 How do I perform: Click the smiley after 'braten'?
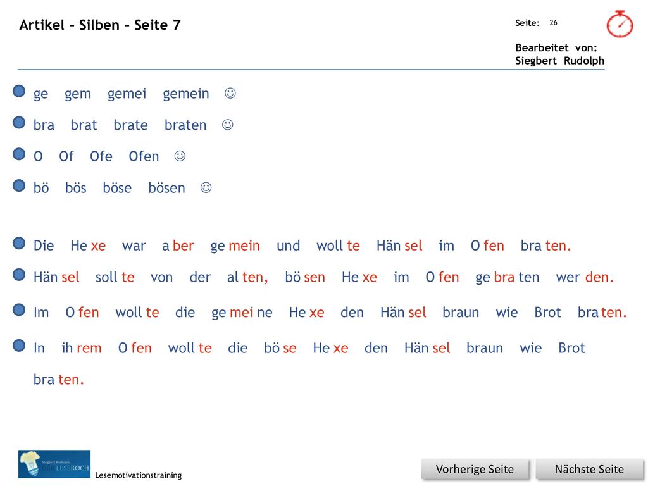(x=228, y=125)
